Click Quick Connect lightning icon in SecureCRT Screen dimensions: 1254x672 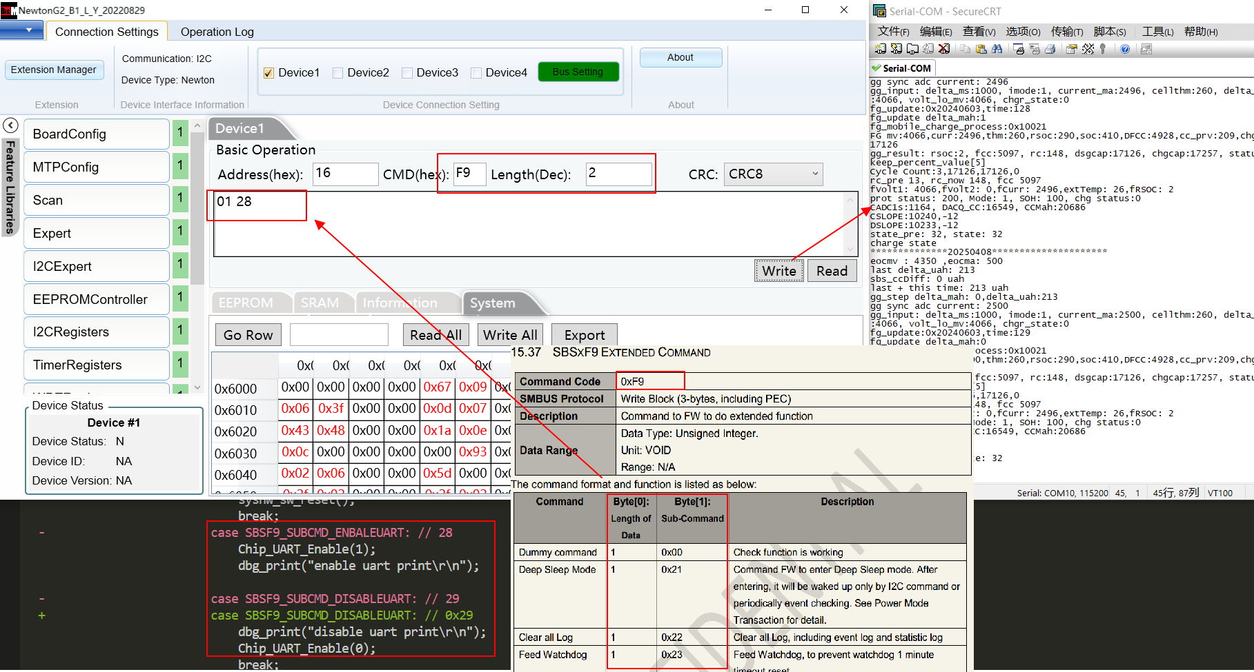[x=897, y=49]
